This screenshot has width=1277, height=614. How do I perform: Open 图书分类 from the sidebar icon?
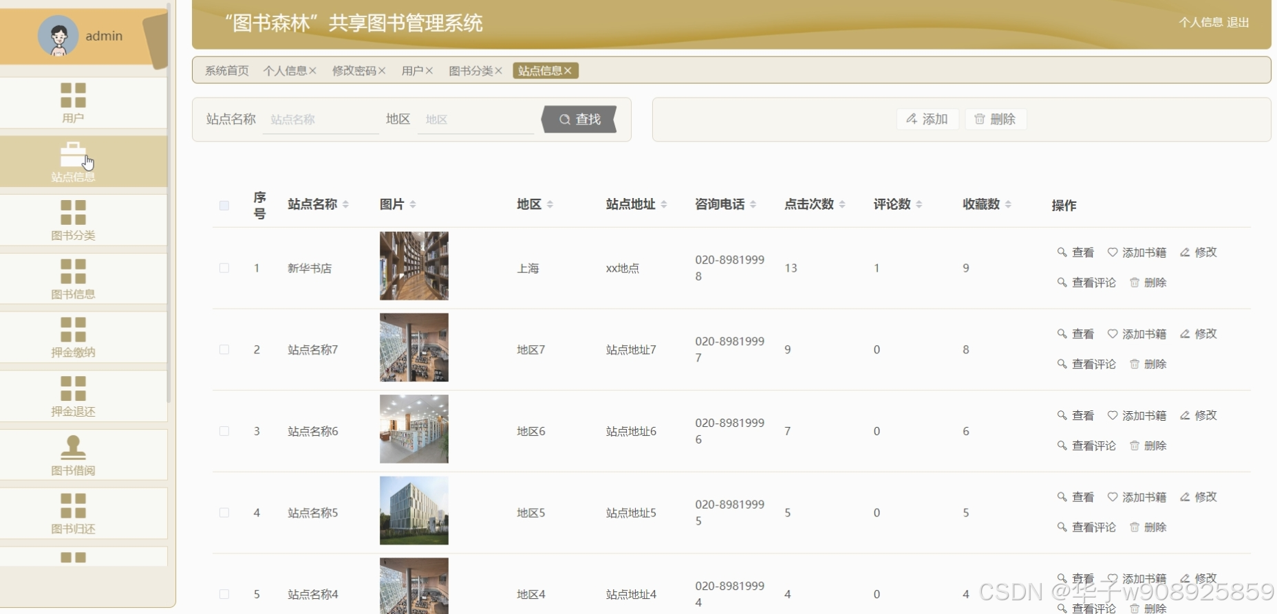pos(73,212)
